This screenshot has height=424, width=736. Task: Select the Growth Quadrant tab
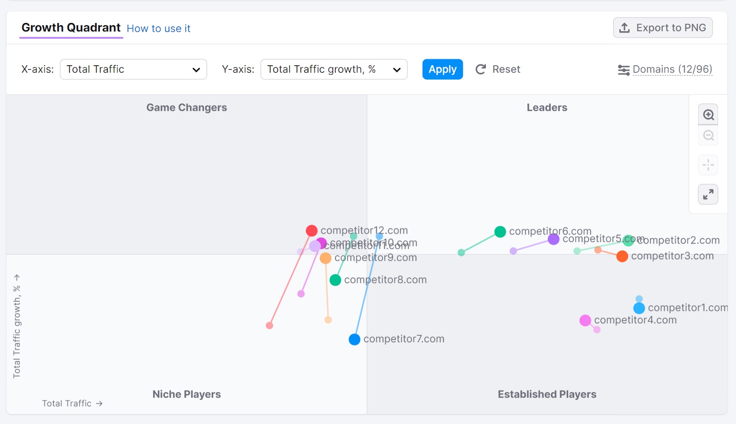click(71, 28)
